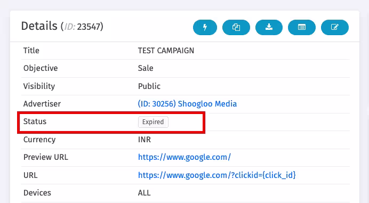Click the Status row label
Viewport: 369px width, 203px height.
click(35, 121)
